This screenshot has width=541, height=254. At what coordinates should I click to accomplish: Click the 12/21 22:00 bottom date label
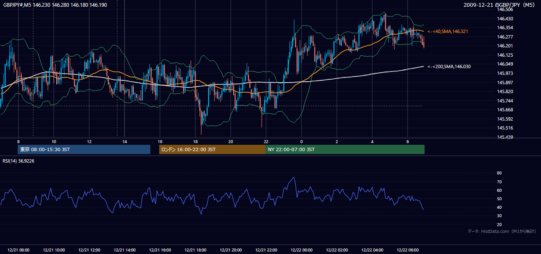click(x=266, y=250)
